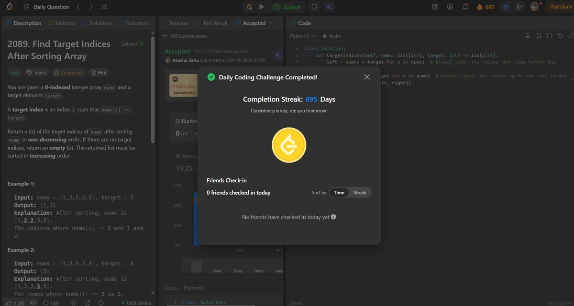Expand the Topics tag
Screen dimensions: 574x306
click(x=37, y=73)
